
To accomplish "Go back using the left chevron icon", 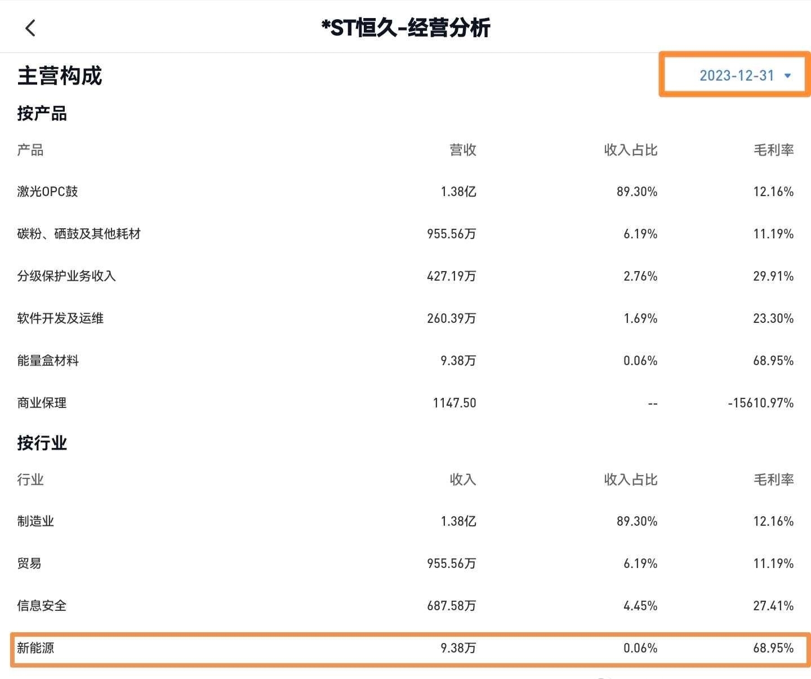I will pos(31,28).
